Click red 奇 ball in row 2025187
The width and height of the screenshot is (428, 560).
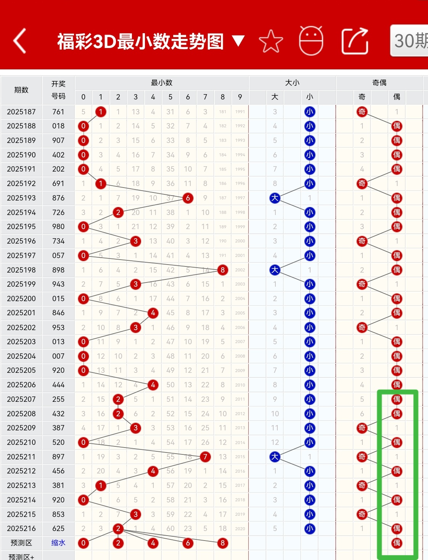tap(362, 112)
